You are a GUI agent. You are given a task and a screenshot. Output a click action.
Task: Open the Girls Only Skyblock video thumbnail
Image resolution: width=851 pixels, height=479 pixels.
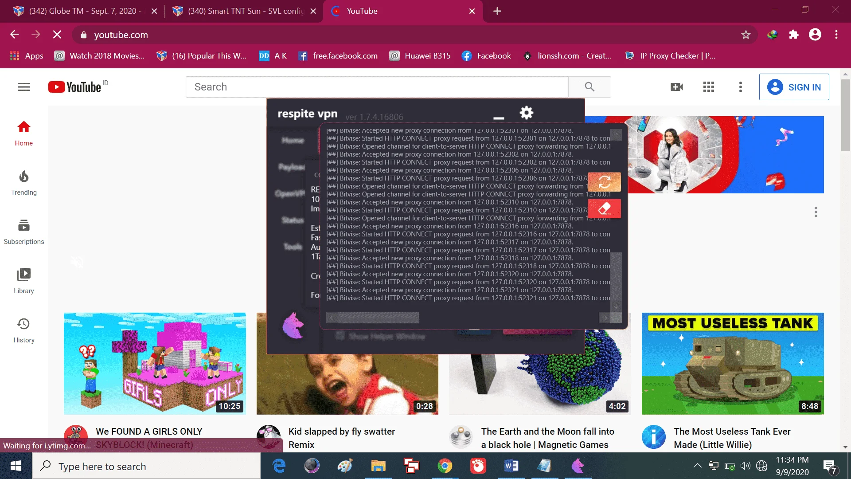point(155,364)
